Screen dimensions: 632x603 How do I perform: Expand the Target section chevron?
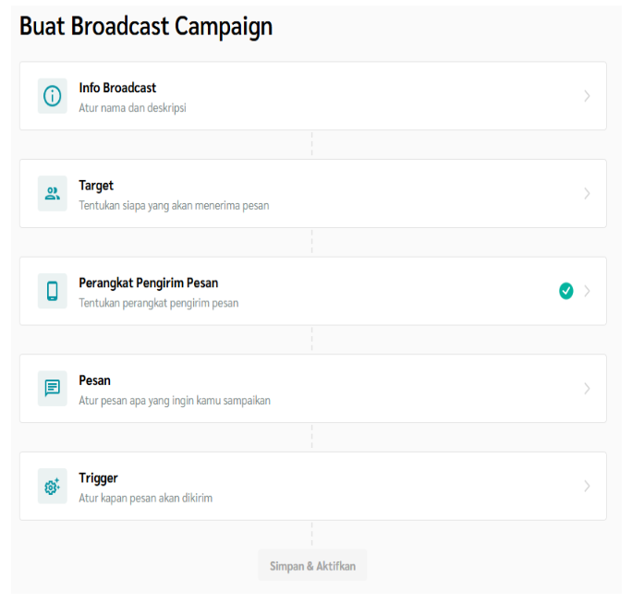coord(587,194)
